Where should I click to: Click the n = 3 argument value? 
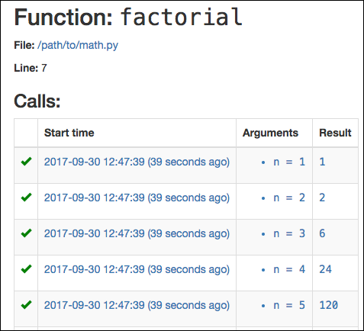(x=289, y=233)
